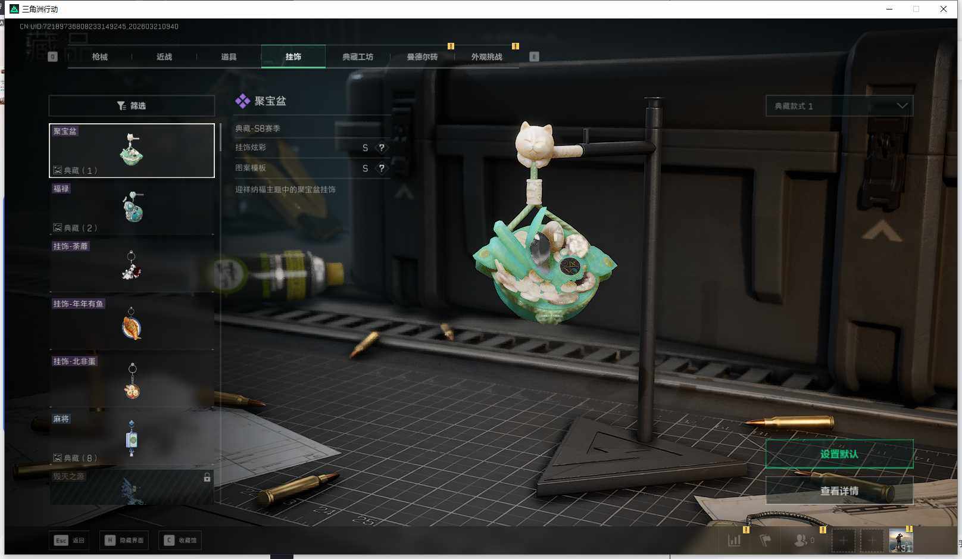
Task: Click the CN UID number text
Action: tap(99, 26)
